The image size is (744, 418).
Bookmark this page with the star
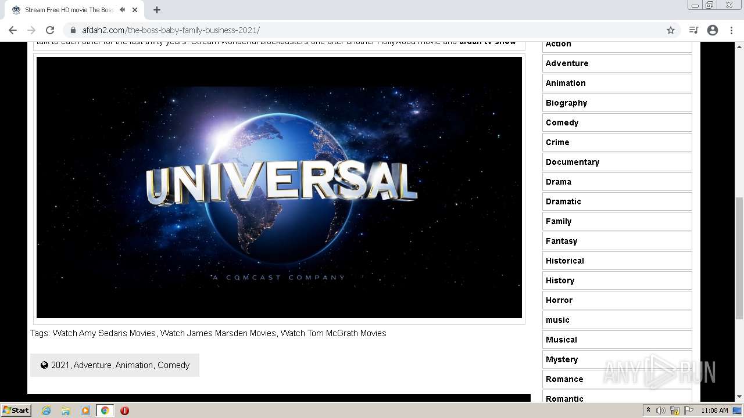pyautogui.click(x=671, y=30)
